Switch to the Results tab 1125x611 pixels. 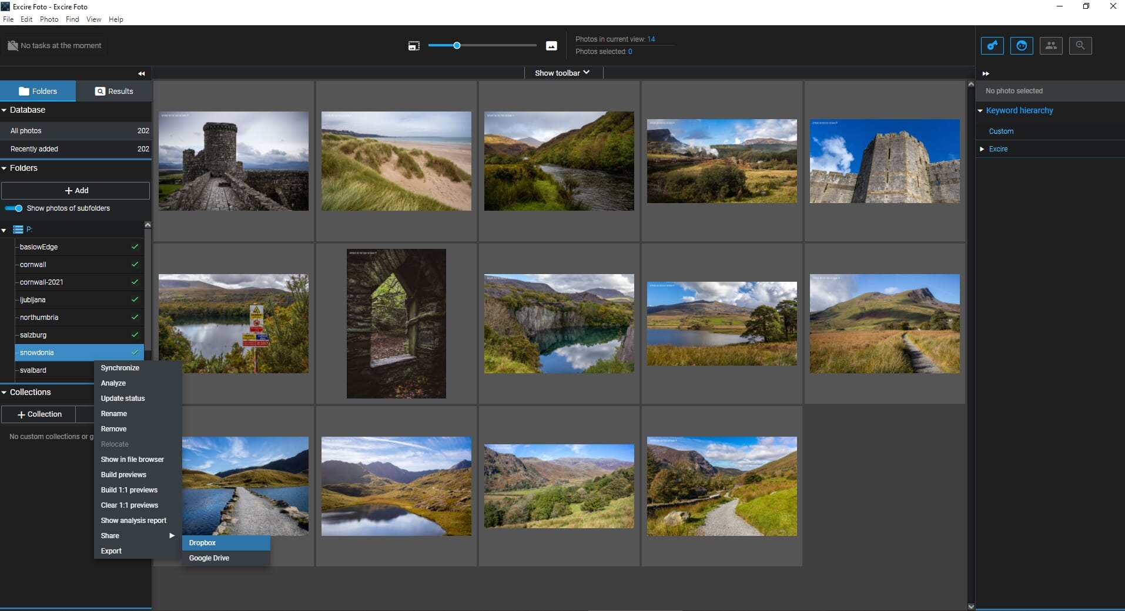click(x=114, y=91)
